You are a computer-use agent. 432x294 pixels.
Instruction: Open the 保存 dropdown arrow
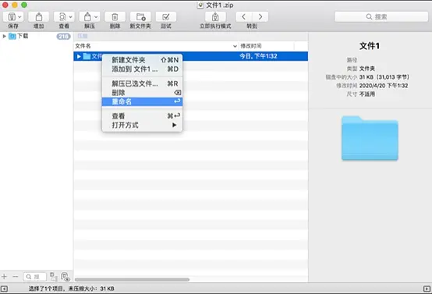pos(19,17)
